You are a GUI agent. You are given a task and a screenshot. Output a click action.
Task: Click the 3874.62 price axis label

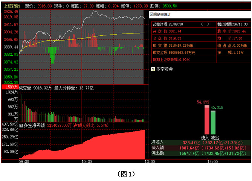[11, 62]
